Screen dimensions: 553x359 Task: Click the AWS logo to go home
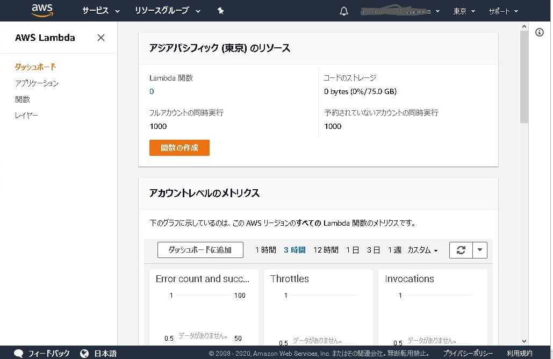point(42,10)
